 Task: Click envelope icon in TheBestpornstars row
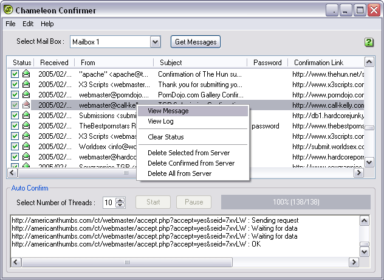(x=27, y=126)
